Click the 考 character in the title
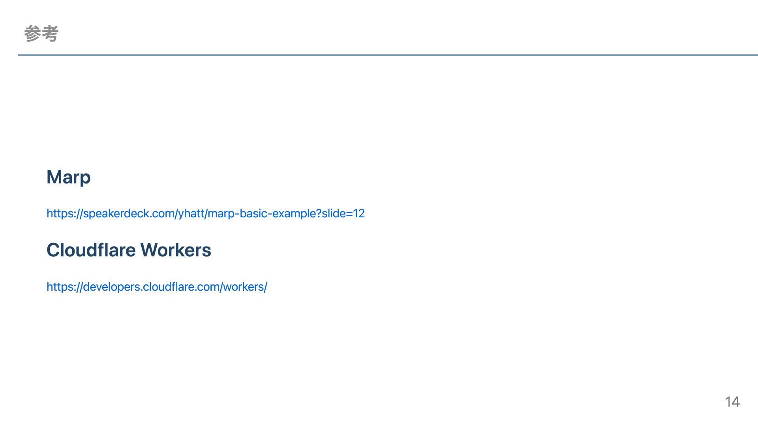 click(x=50, y=34)
